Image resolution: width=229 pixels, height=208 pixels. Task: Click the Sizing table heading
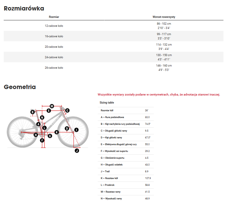[107, 103]
